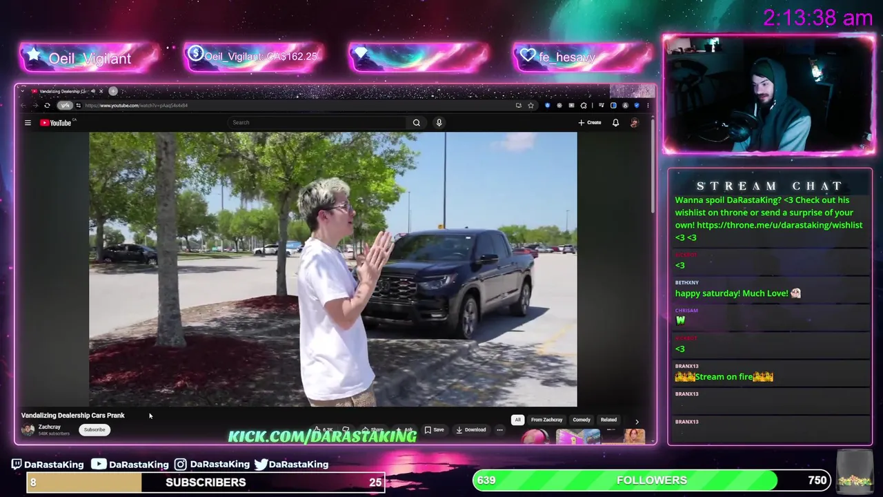Go back with the browser back arrow

(x=23, y=106)
